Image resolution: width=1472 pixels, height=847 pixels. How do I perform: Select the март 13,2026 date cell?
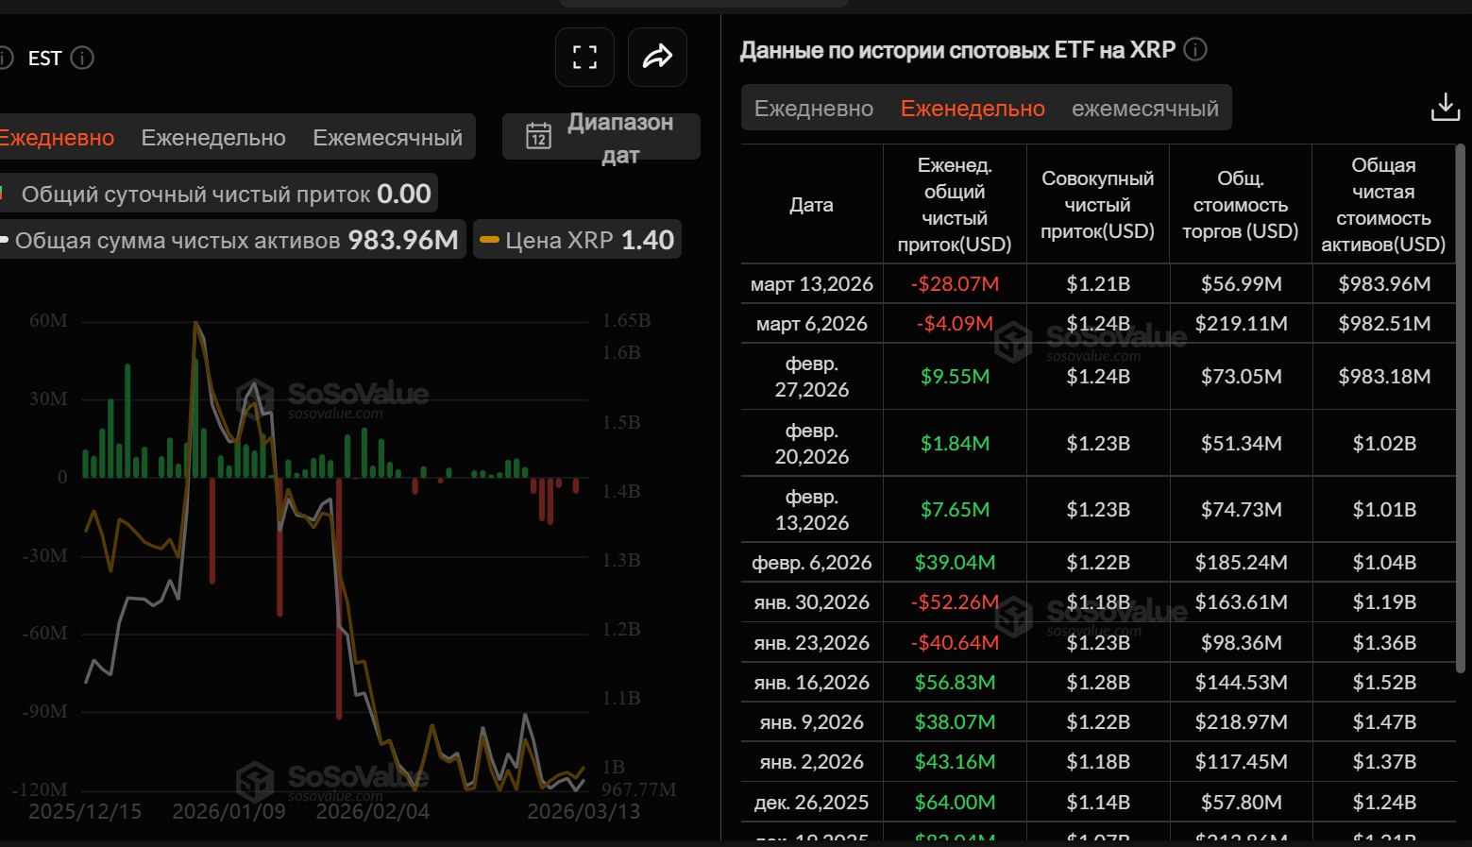[x=812, y=284]
